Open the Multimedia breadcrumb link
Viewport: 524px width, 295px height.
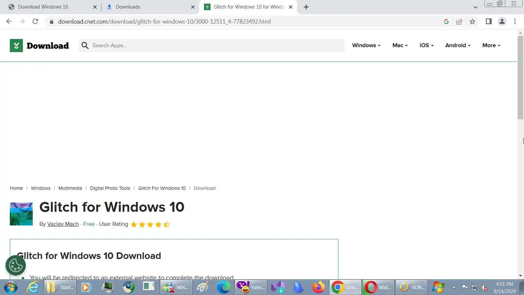coord(70,188)
